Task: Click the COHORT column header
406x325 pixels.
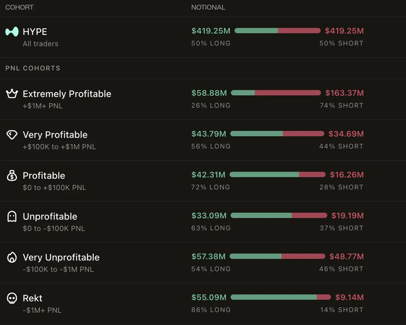Action: point(20,7)
